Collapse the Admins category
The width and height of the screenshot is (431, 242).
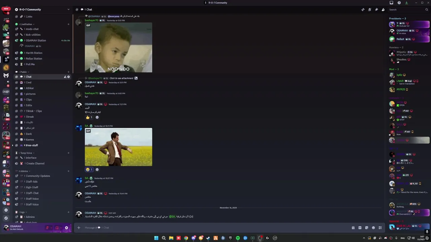click(x=24, y=171)
